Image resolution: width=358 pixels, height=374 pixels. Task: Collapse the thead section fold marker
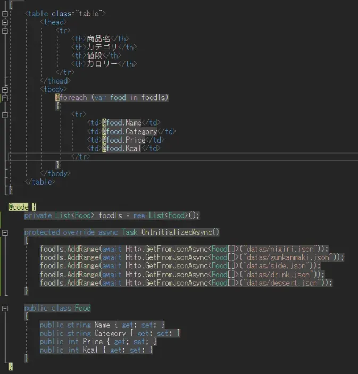coord(5,22)
